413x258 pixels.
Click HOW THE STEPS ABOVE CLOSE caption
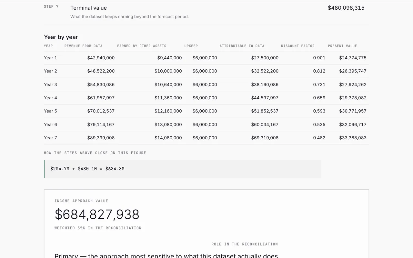click(95, 153)
